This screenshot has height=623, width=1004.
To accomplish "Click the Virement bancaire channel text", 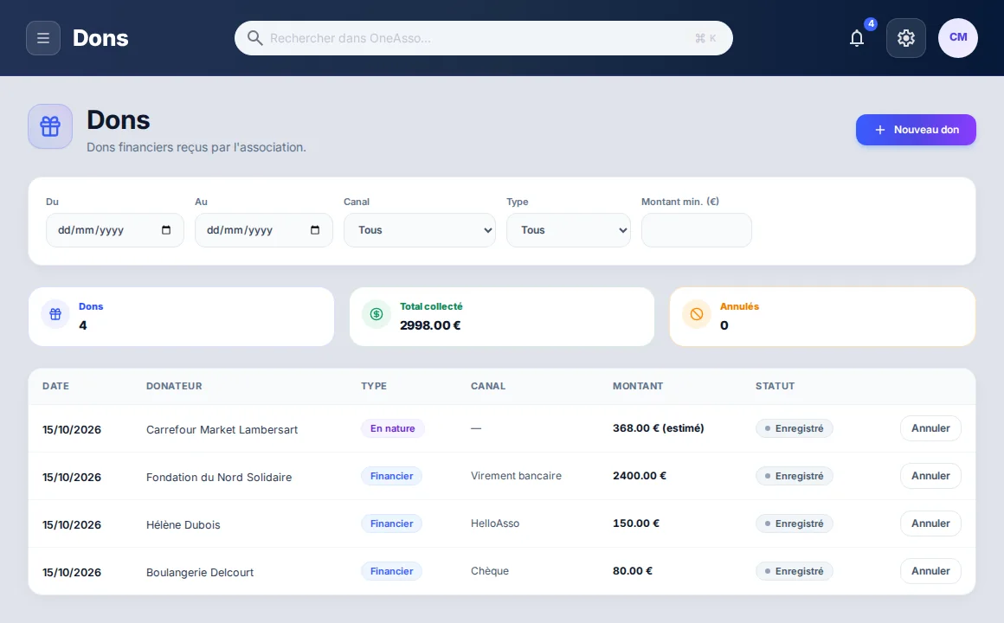I will (516, 476).
